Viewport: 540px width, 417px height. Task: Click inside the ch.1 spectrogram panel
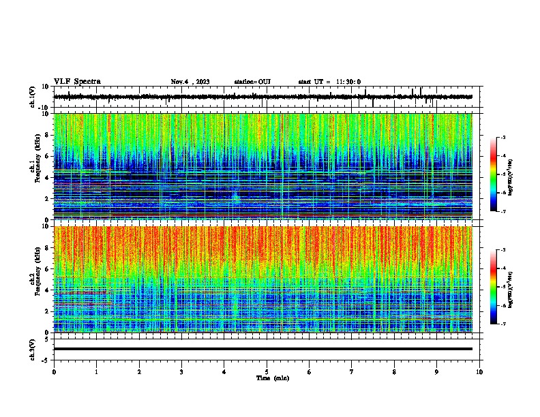pos(263,166)
